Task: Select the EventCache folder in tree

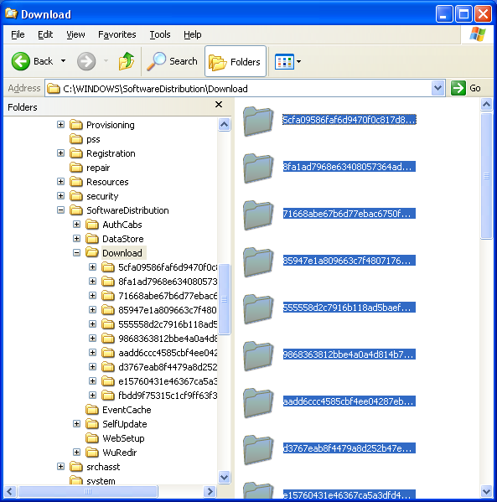Action: click(127, 410)
